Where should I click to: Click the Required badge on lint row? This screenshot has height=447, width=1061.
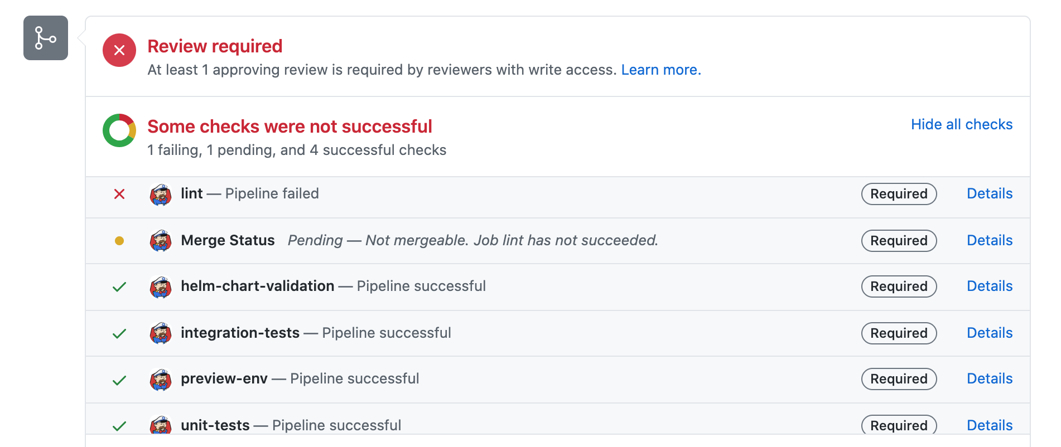pyautogui.click(x=898, y=194)
